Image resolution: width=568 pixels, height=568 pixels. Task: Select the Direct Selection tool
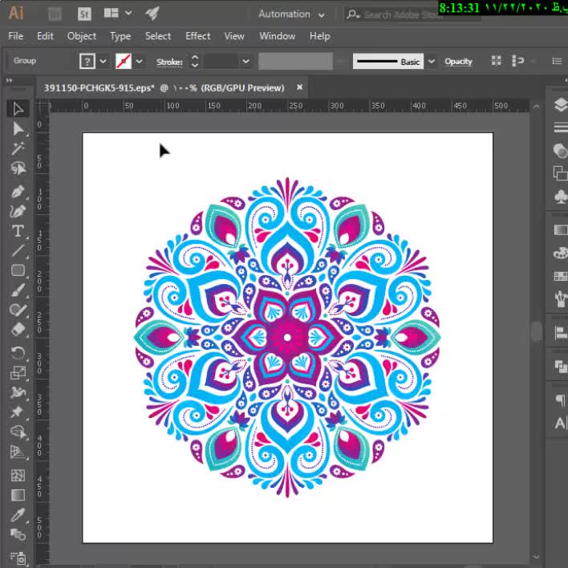18,128
